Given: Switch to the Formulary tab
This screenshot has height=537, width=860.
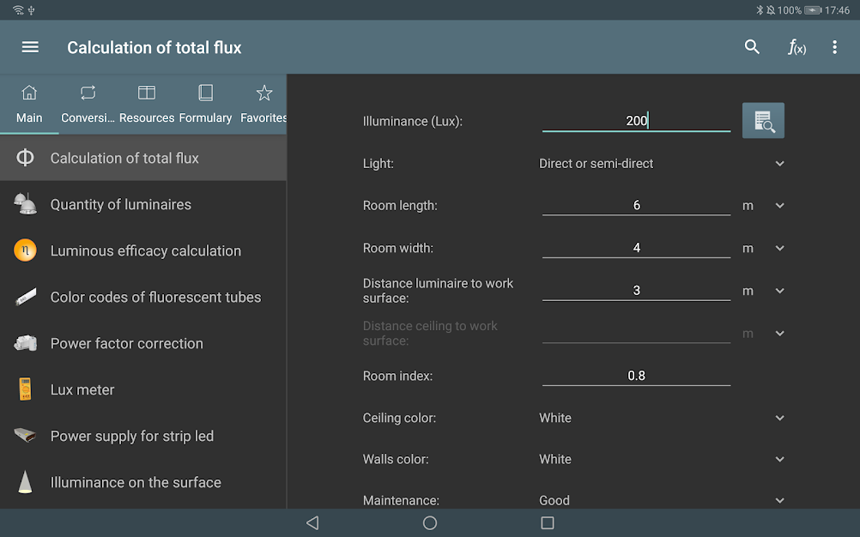Looking at the screenshot, I should [206, 104].
